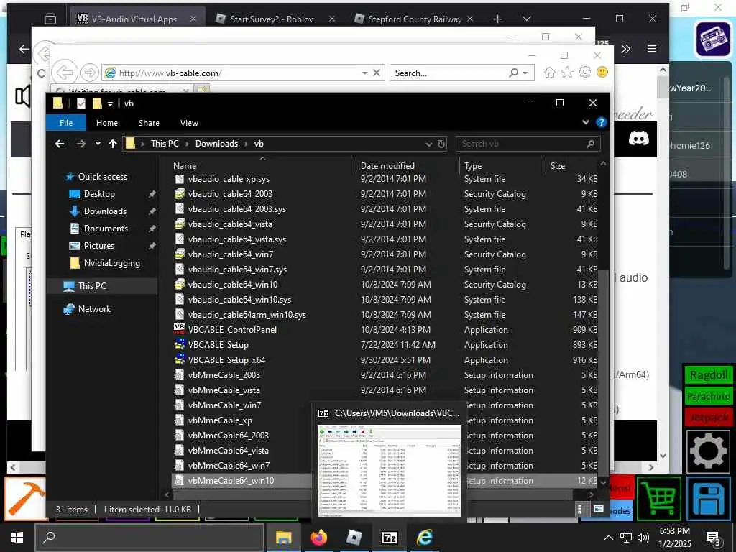
Task: Select vbaudio_cable64_win10.sys file
Action: click(x=239, y=300)
